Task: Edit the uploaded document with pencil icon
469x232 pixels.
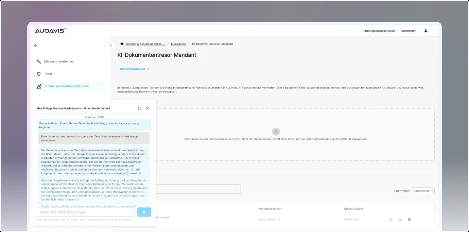Action: tap(391, 219)
